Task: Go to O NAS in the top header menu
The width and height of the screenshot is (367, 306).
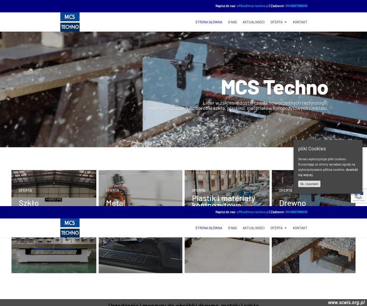Action: click(x=233, y=22)
